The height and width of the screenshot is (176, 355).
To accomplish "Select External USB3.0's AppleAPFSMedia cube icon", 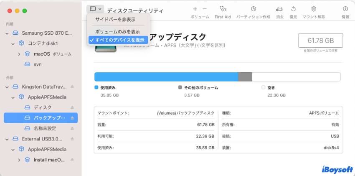I will click(x=21, y=149).
